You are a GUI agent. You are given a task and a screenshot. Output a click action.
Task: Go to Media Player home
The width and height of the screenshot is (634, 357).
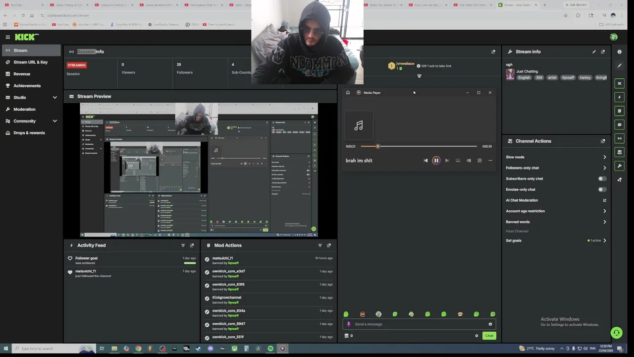coord(348,93)
